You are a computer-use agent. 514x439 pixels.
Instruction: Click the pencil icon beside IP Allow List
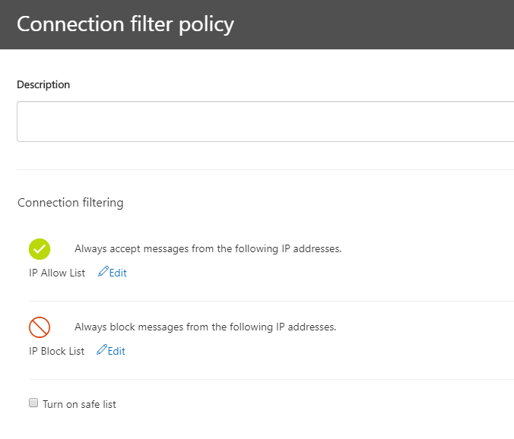103,271
